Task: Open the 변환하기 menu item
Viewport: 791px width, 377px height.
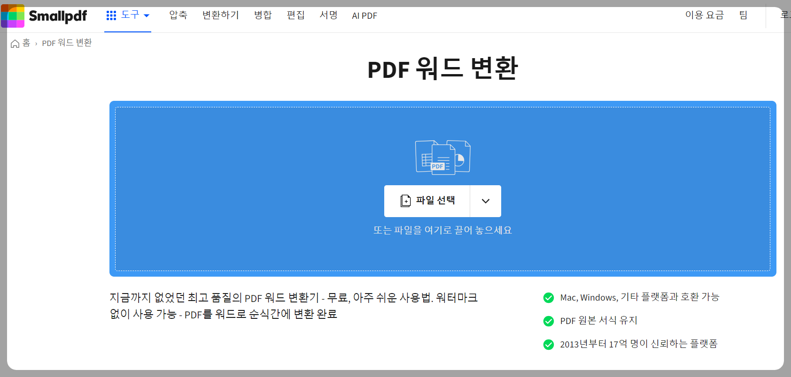Action: point(221,15)
